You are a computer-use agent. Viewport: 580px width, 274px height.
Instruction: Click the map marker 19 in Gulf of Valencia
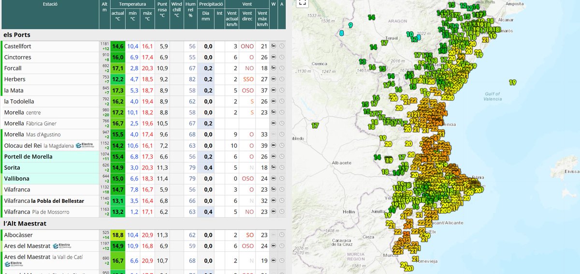512,82
